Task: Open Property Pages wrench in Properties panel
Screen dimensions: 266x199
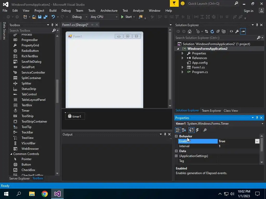Action: pos(205,130)
